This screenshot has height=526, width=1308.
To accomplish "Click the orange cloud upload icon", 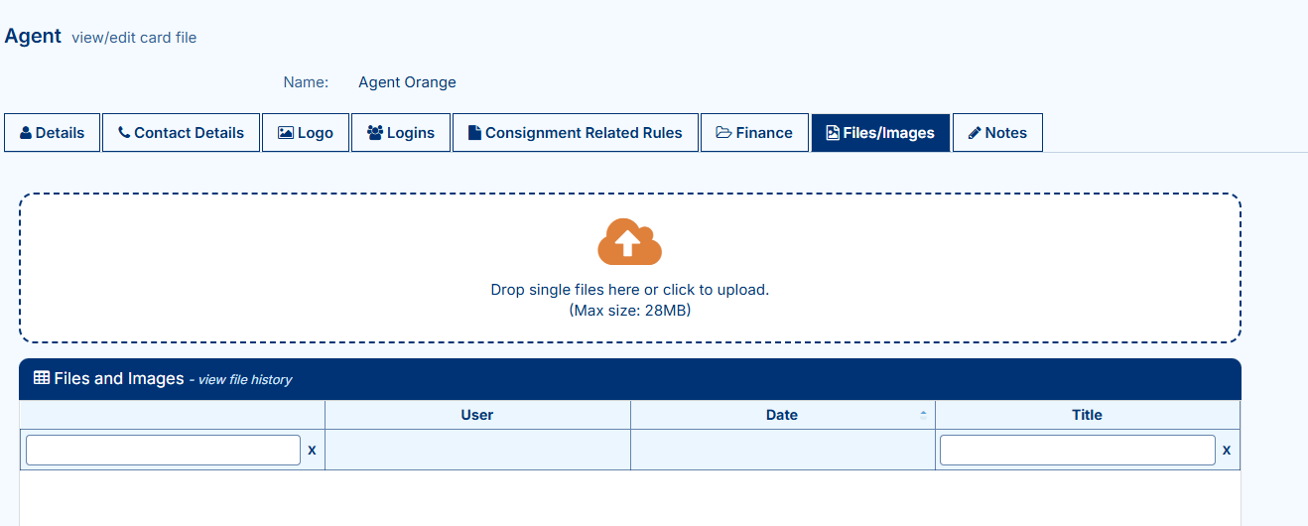I will click(629, 241).
